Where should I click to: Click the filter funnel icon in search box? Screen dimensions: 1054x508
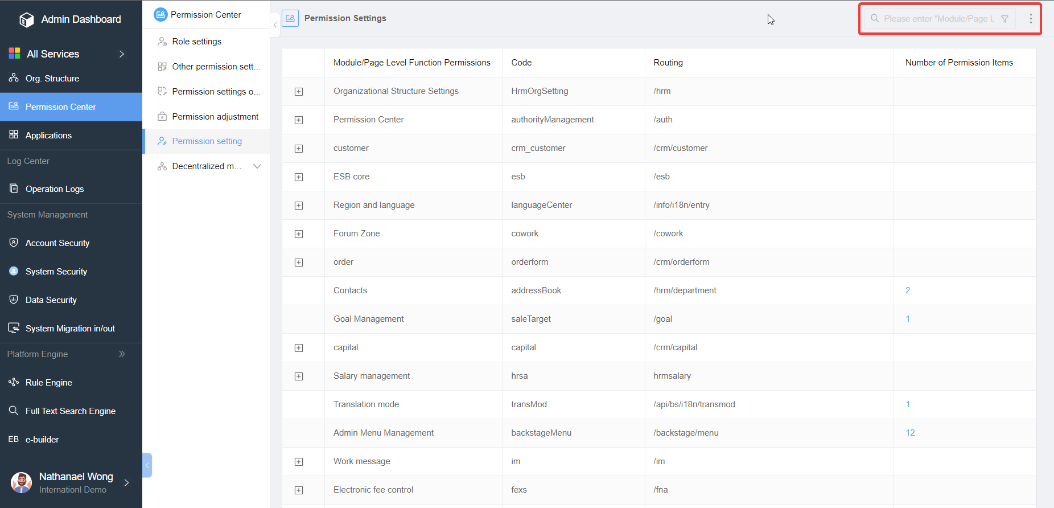click(1004, 19)
